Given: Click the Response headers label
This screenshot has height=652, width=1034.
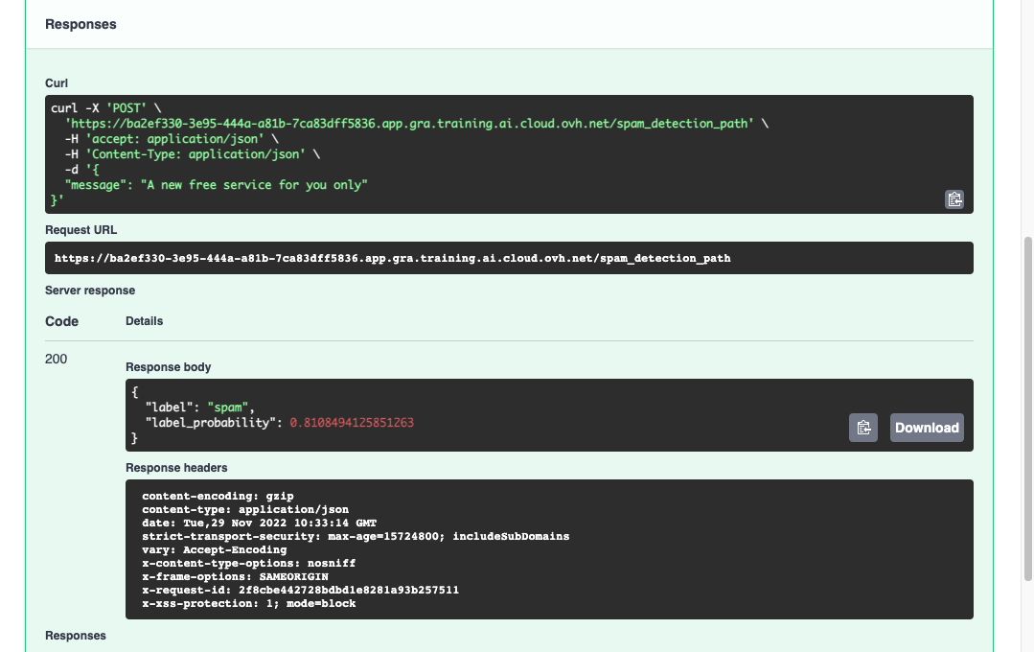Looking at the screenshot, I should click(176, 468).
